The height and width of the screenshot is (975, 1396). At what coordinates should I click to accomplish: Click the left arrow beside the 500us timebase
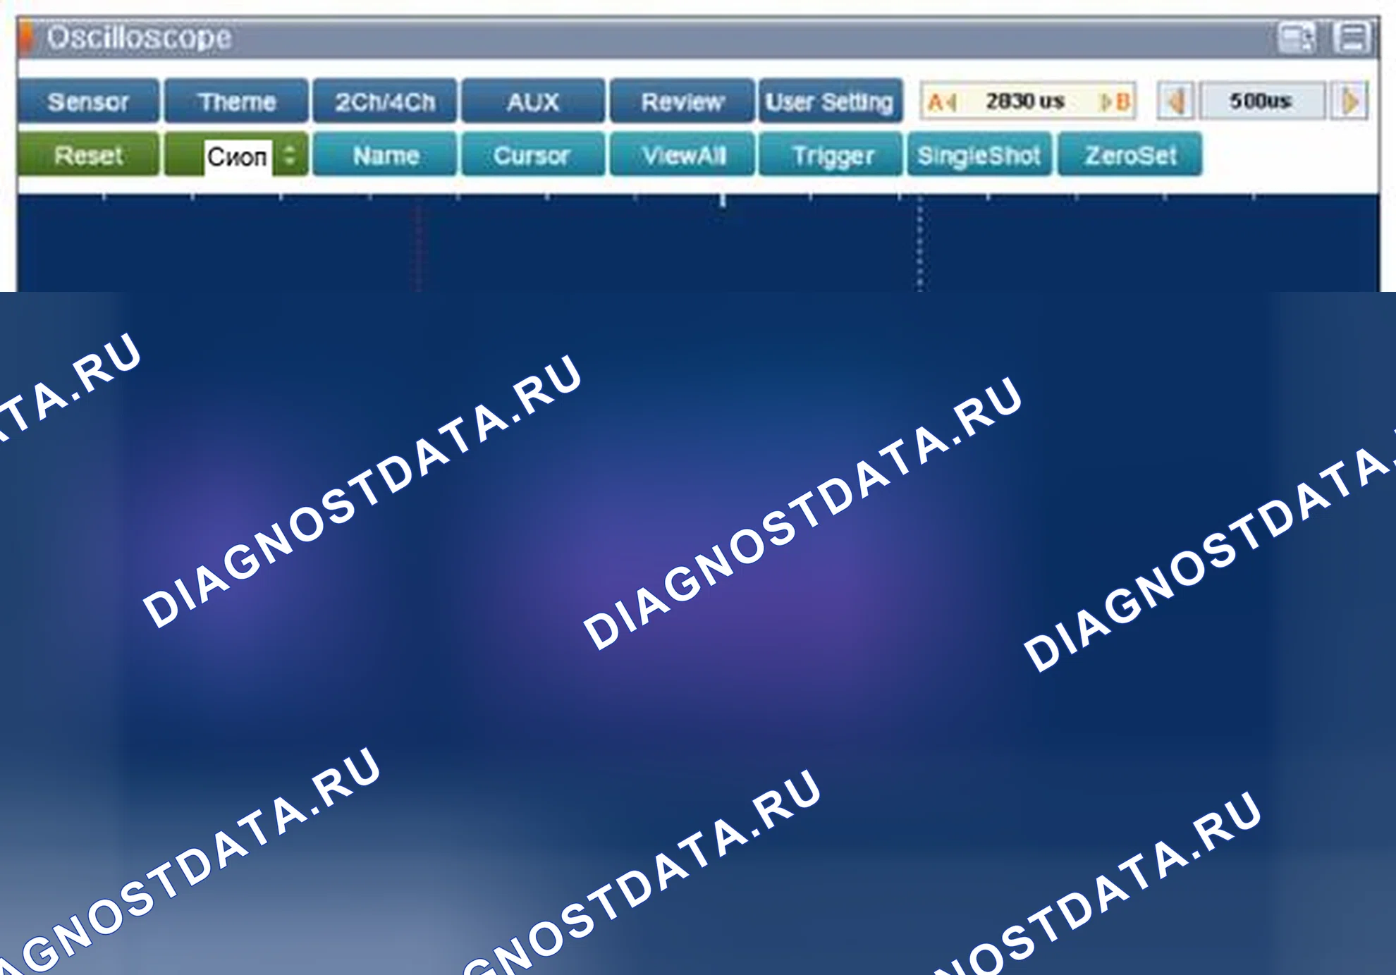click(x=1175, y=102)
